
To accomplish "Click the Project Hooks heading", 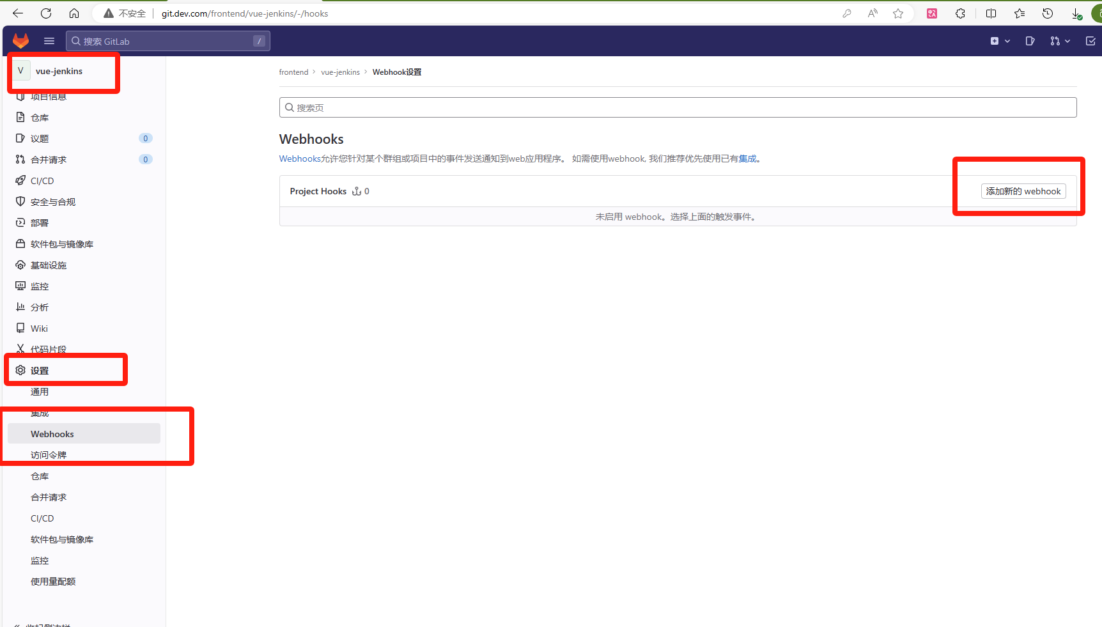I will point(318,191).
